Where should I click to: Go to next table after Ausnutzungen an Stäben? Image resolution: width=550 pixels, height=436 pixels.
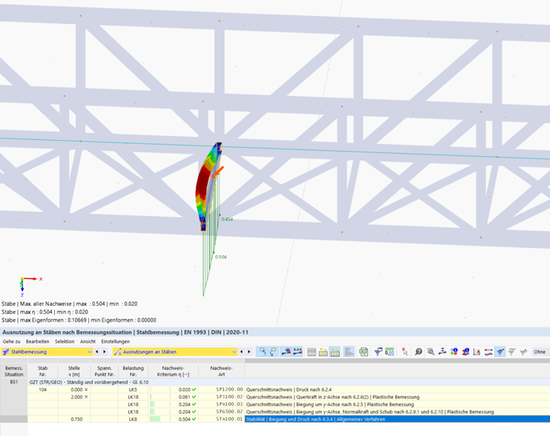coord(249,351)
